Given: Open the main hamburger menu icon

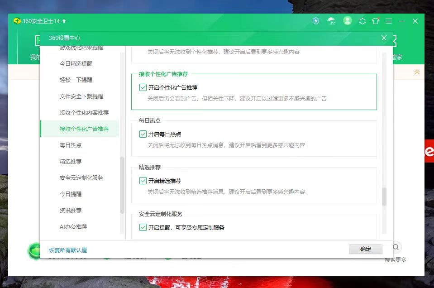Looking at the screenshot, I should pyautogui.click(x=389, y=21).
